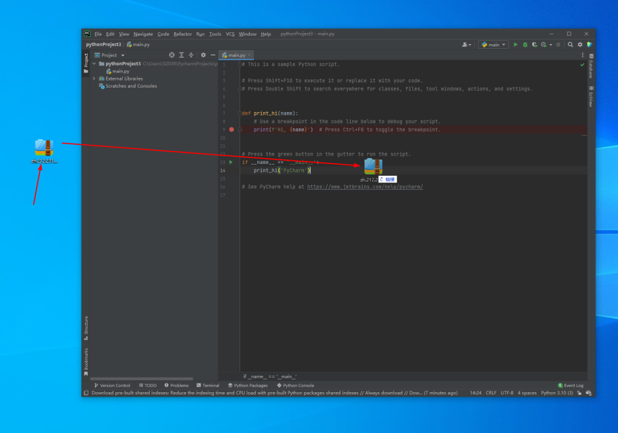Viewport: 618px width, 433px height.
Task: Fold the print_hi function at line 7
Action: point(239,113)
